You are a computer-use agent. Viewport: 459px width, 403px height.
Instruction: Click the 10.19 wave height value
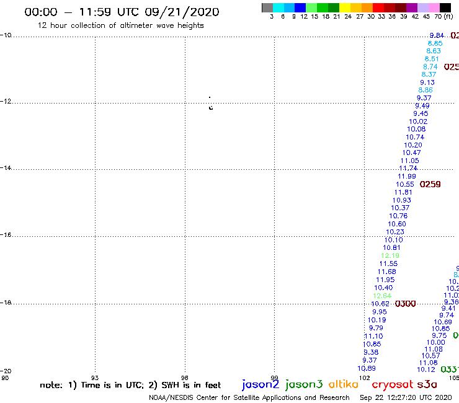point(377,320)
